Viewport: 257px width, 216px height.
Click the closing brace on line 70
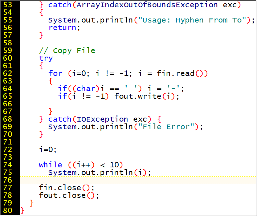pyautogui.click(x=41, y=135)
